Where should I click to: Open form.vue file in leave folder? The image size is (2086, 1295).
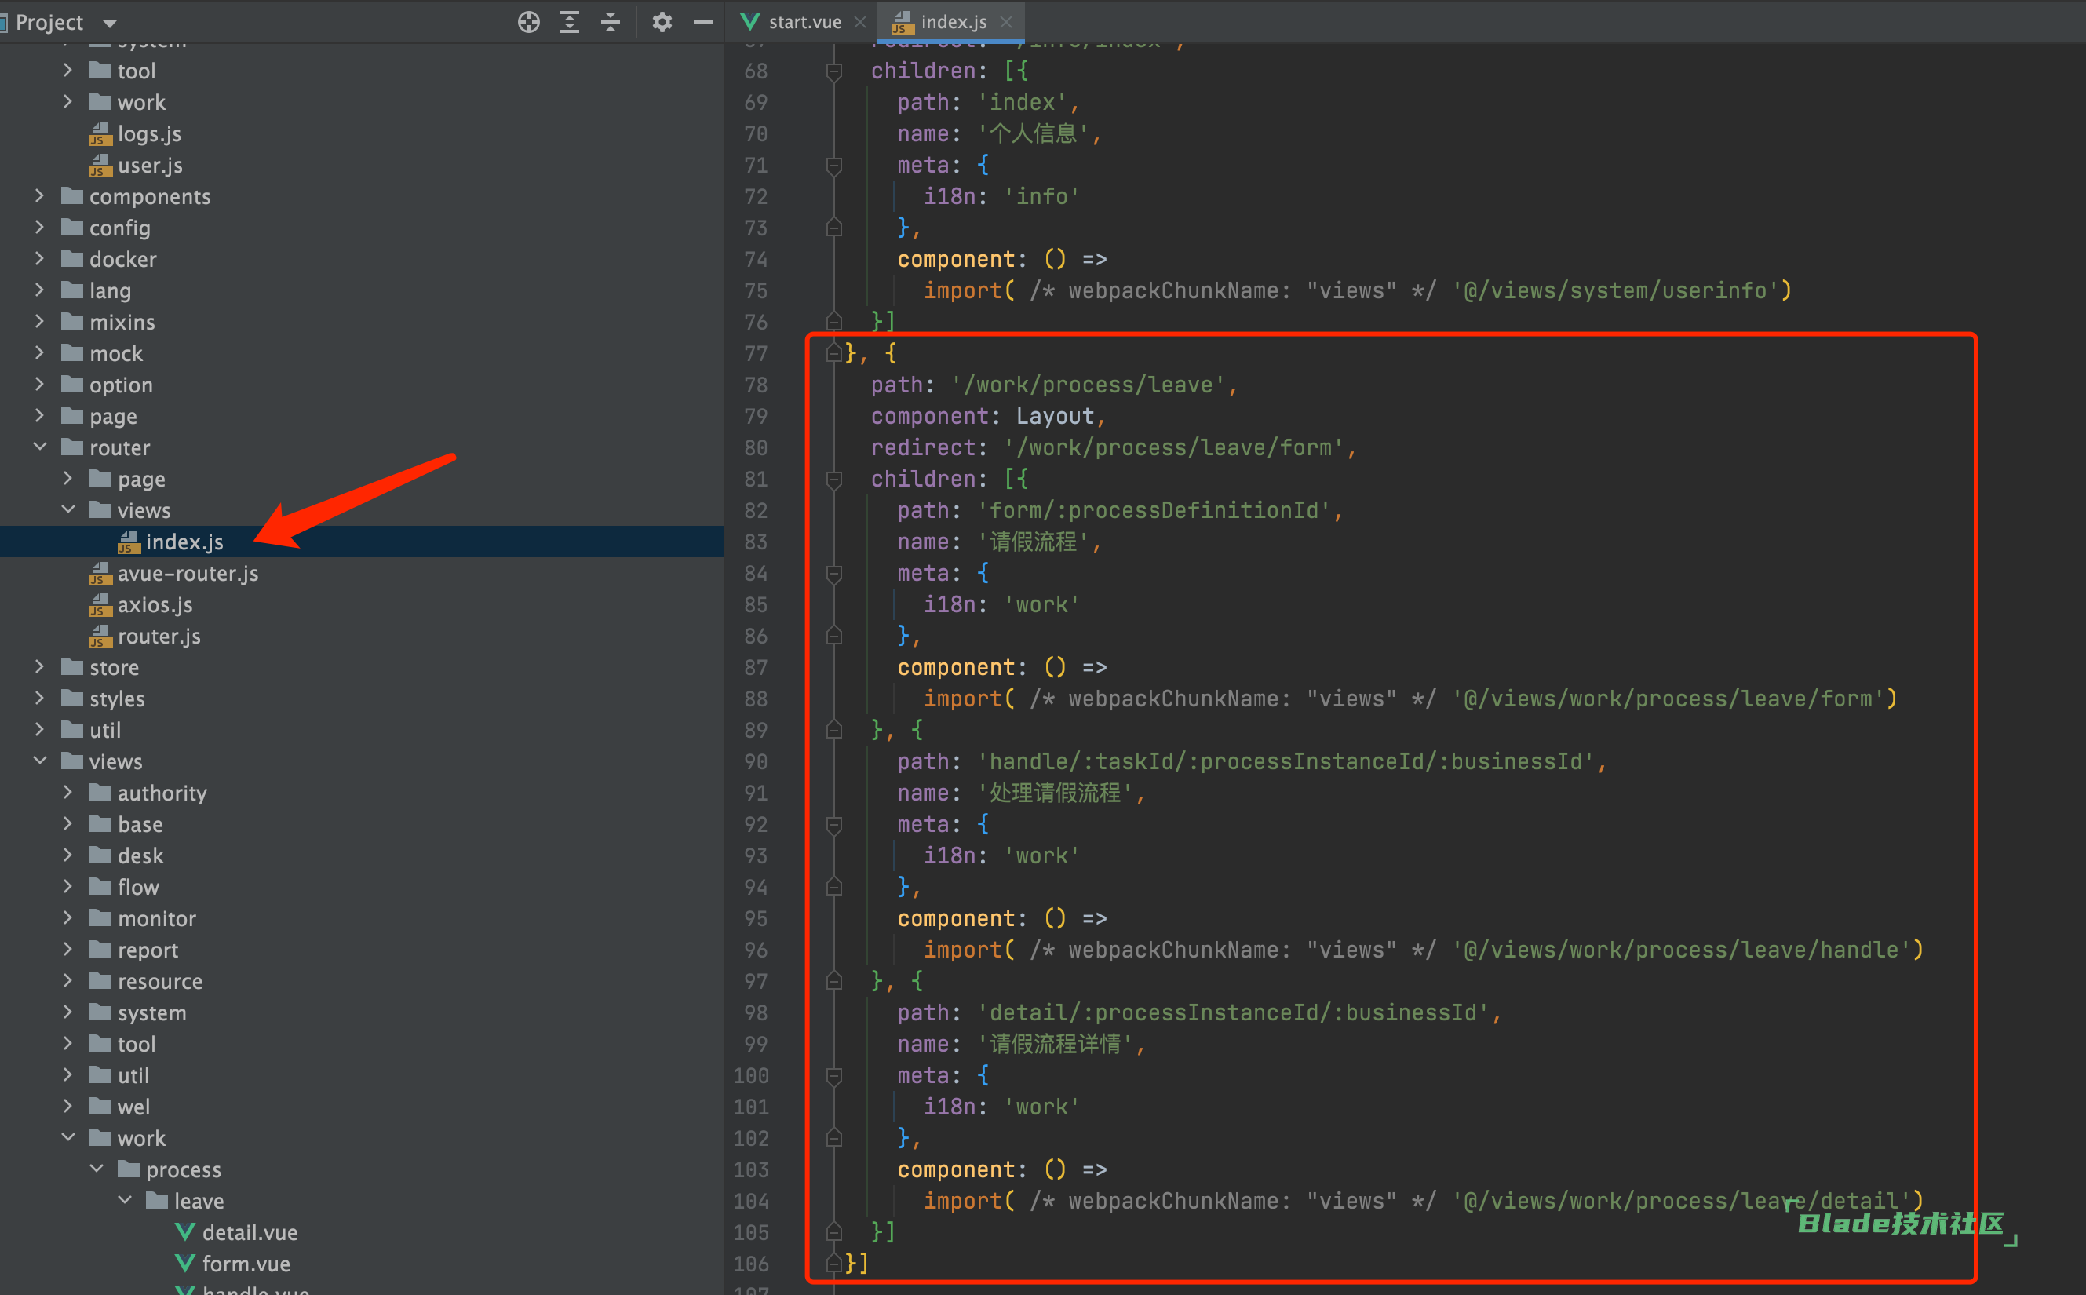[233, 1264]
